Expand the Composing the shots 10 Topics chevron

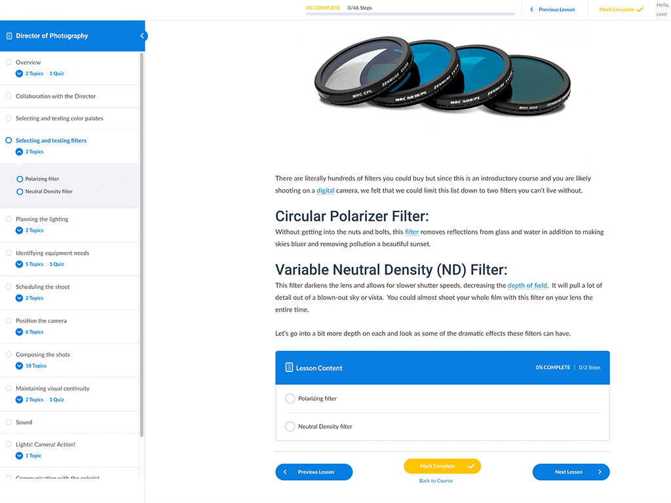[19, 365]
